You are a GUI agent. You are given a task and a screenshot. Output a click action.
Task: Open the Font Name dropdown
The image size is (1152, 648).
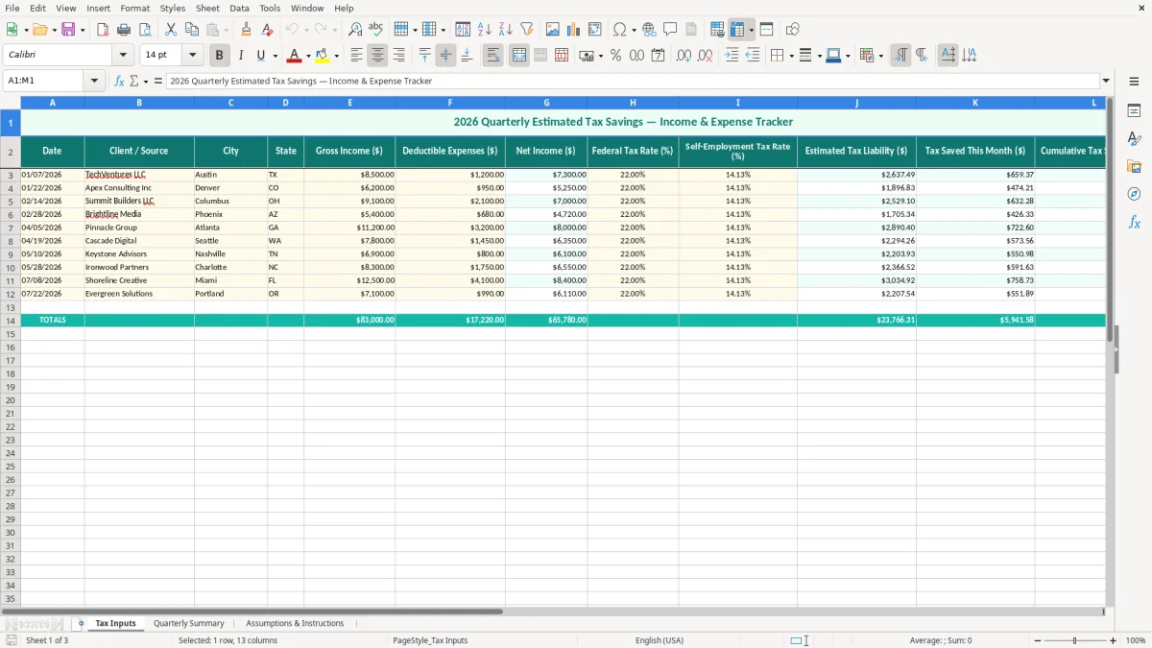pyautogui.click(x=123, y=56)
